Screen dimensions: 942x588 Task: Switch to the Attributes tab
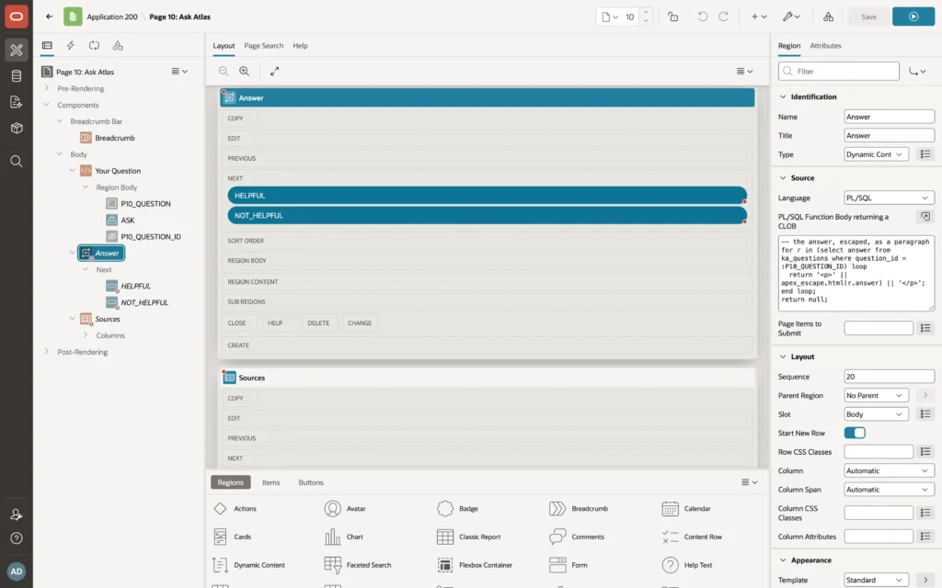[825, 46]
